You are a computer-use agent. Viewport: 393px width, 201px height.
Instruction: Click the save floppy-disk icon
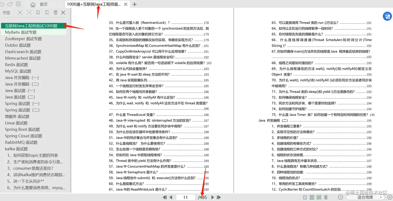(18, 4)
